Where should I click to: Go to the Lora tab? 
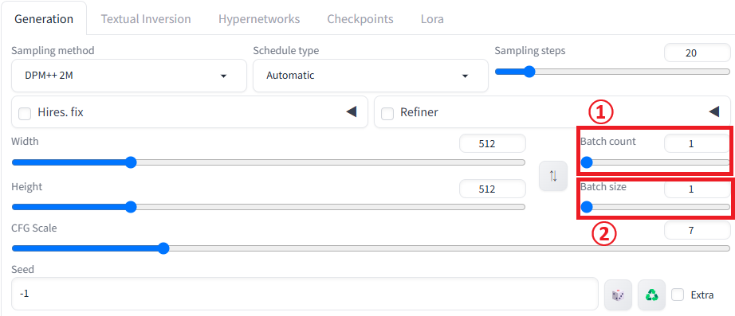[x=432, y=19]
